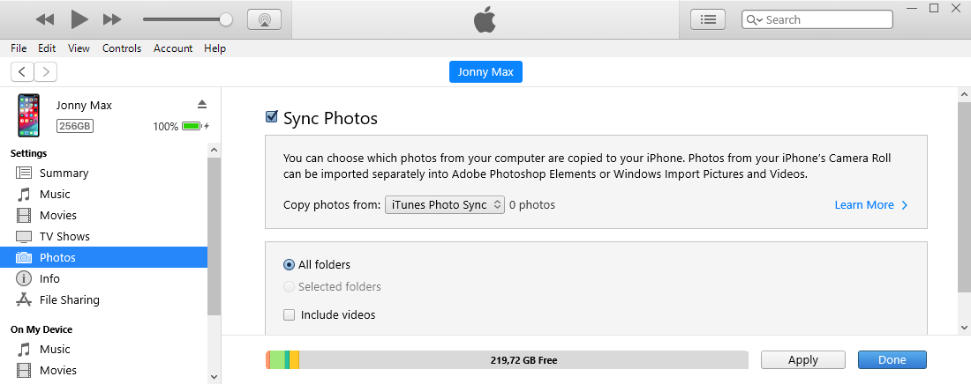Image resolution: width=971 pixels, height=384 pixels.
Task: Click the back navigation arrow
Action: (22, 71)
